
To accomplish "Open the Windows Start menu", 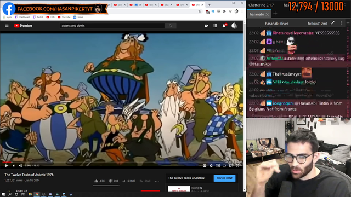I will [3, 194].
